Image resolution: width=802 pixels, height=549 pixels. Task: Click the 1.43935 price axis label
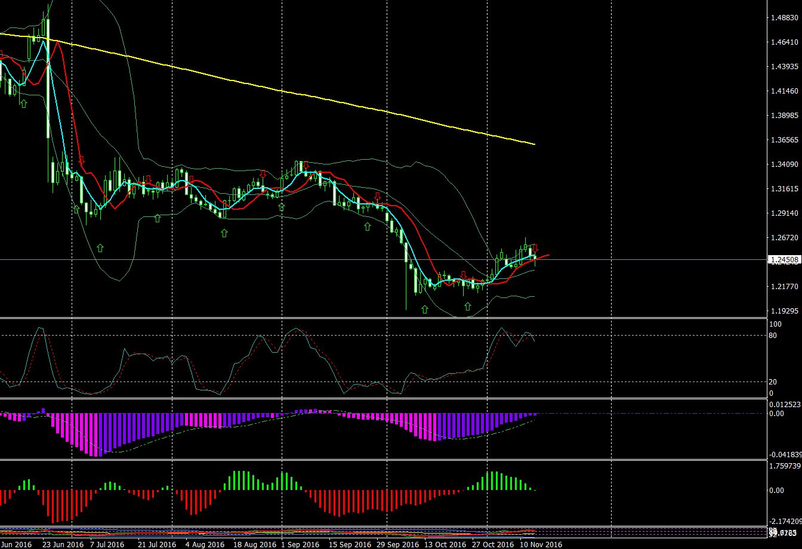785,67
